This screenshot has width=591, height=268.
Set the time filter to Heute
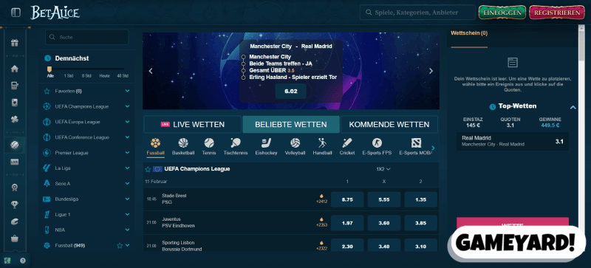pyautogui.click(x=104, y=76)
